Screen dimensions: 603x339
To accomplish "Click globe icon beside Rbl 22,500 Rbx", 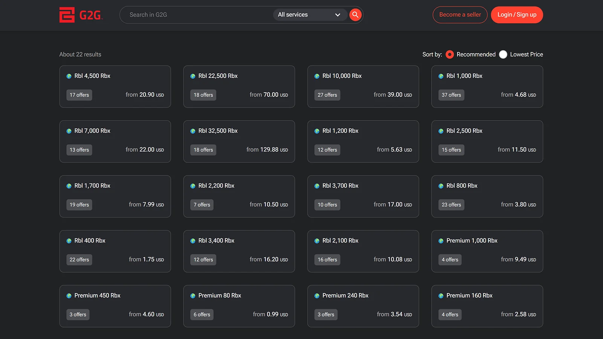I will [x=193, y=76].
